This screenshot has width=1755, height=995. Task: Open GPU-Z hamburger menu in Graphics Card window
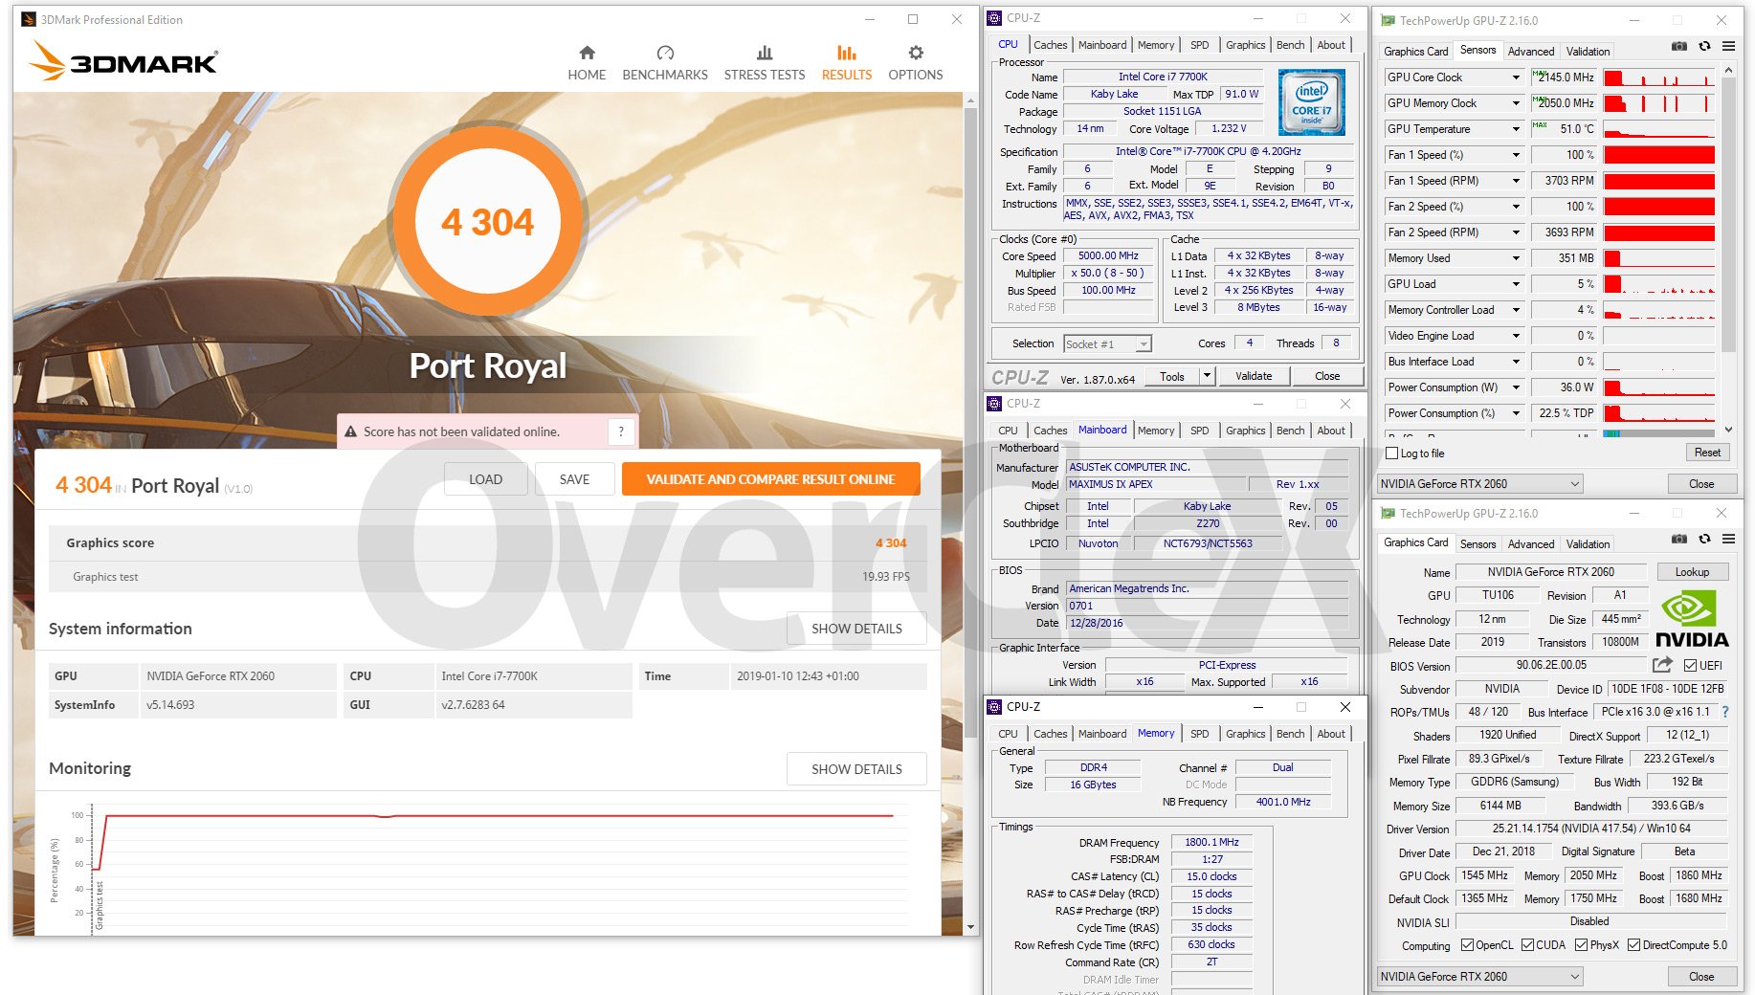pyautogui.click(x=1728, y=539)
